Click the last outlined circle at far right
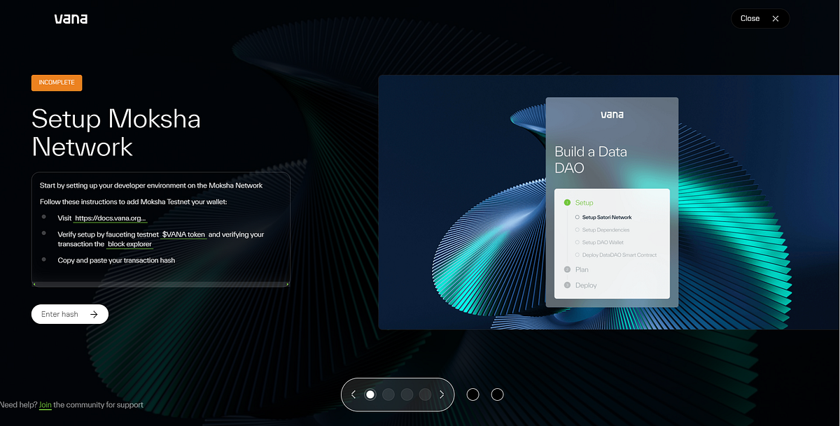Viewport: 840px width, 426px height. (x=497, y=395)
